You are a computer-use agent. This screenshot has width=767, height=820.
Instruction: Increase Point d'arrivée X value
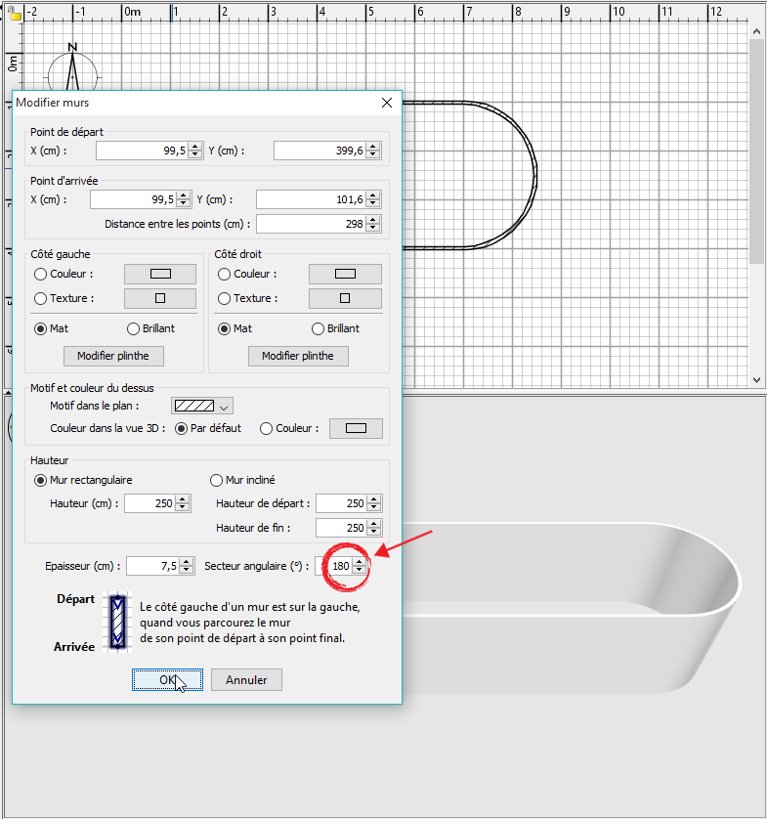tap(184, 195)
